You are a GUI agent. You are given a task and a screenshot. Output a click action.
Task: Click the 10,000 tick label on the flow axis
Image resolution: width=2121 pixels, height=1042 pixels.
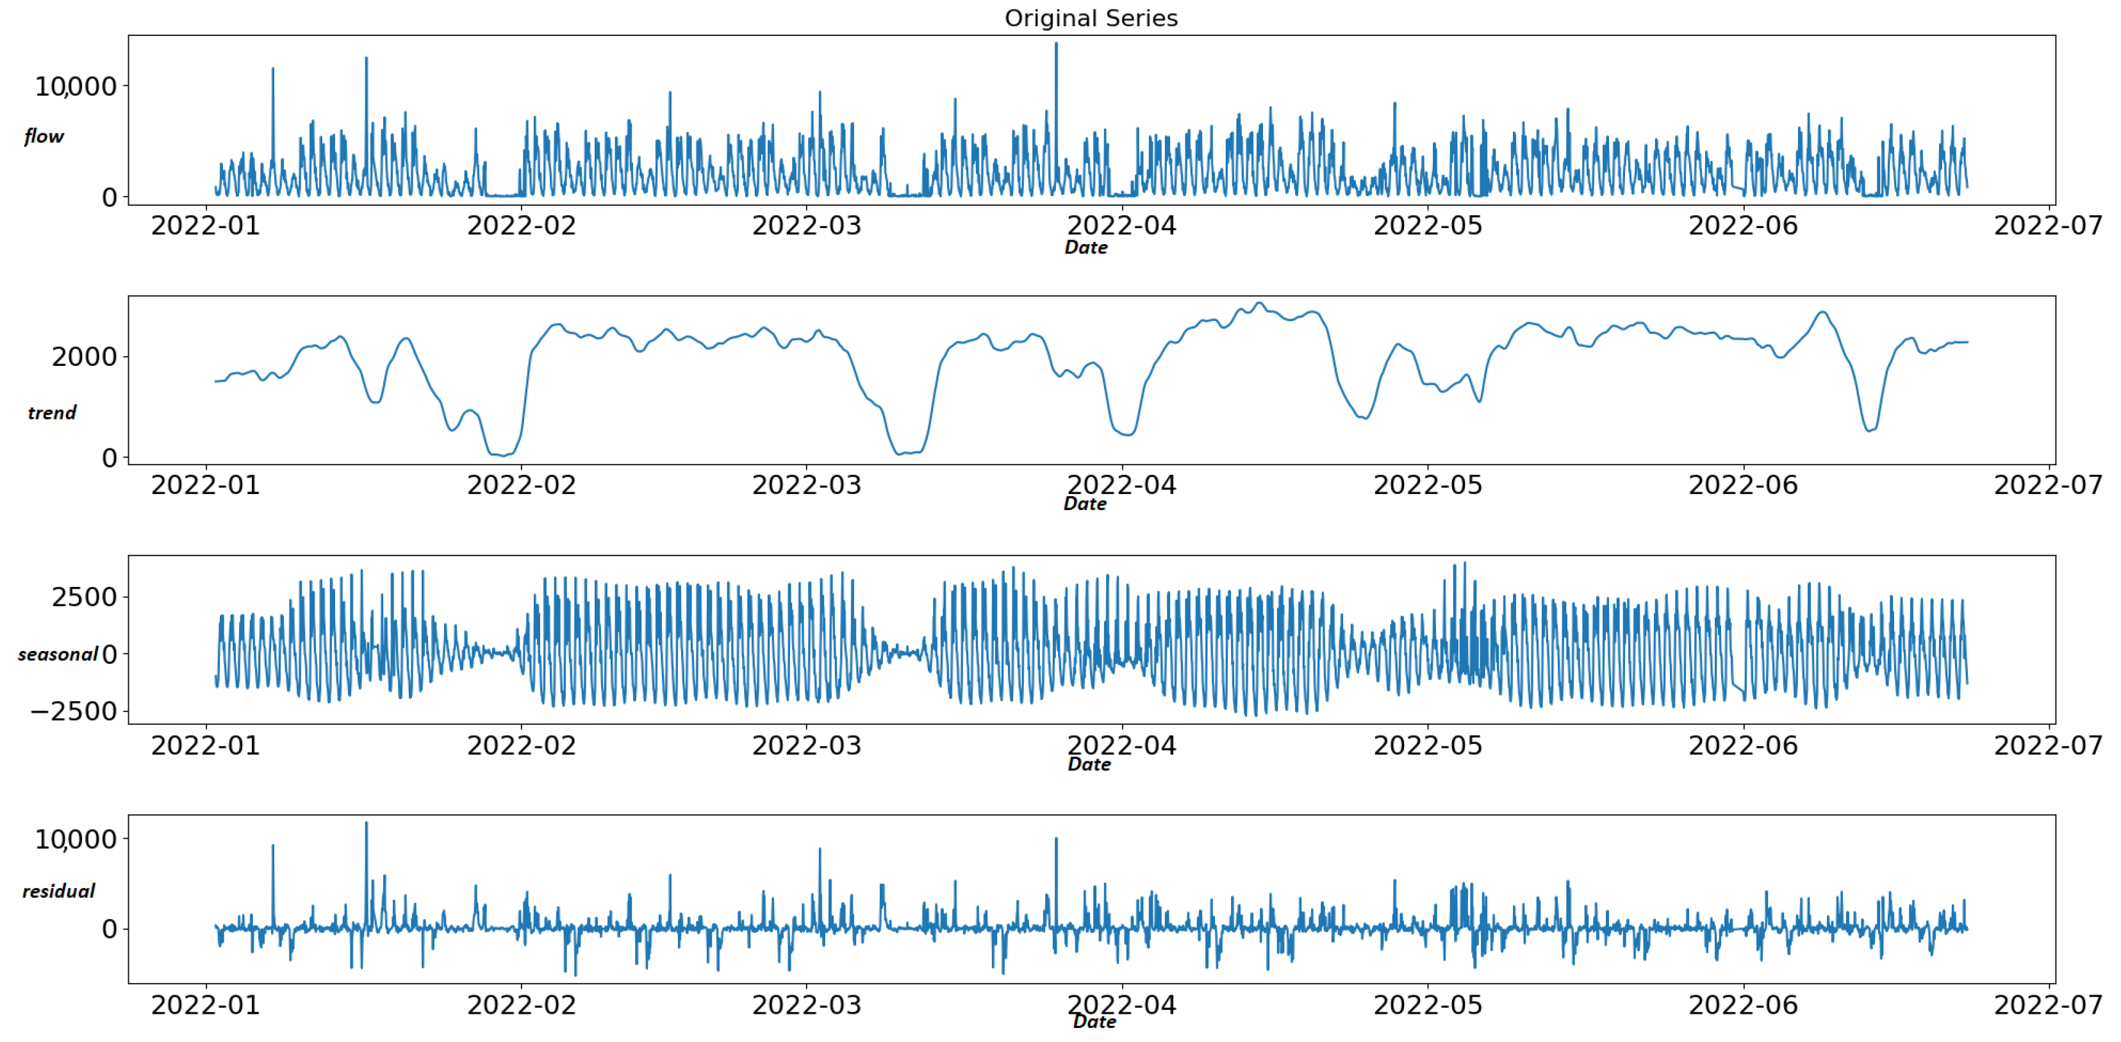pos(76,87)
